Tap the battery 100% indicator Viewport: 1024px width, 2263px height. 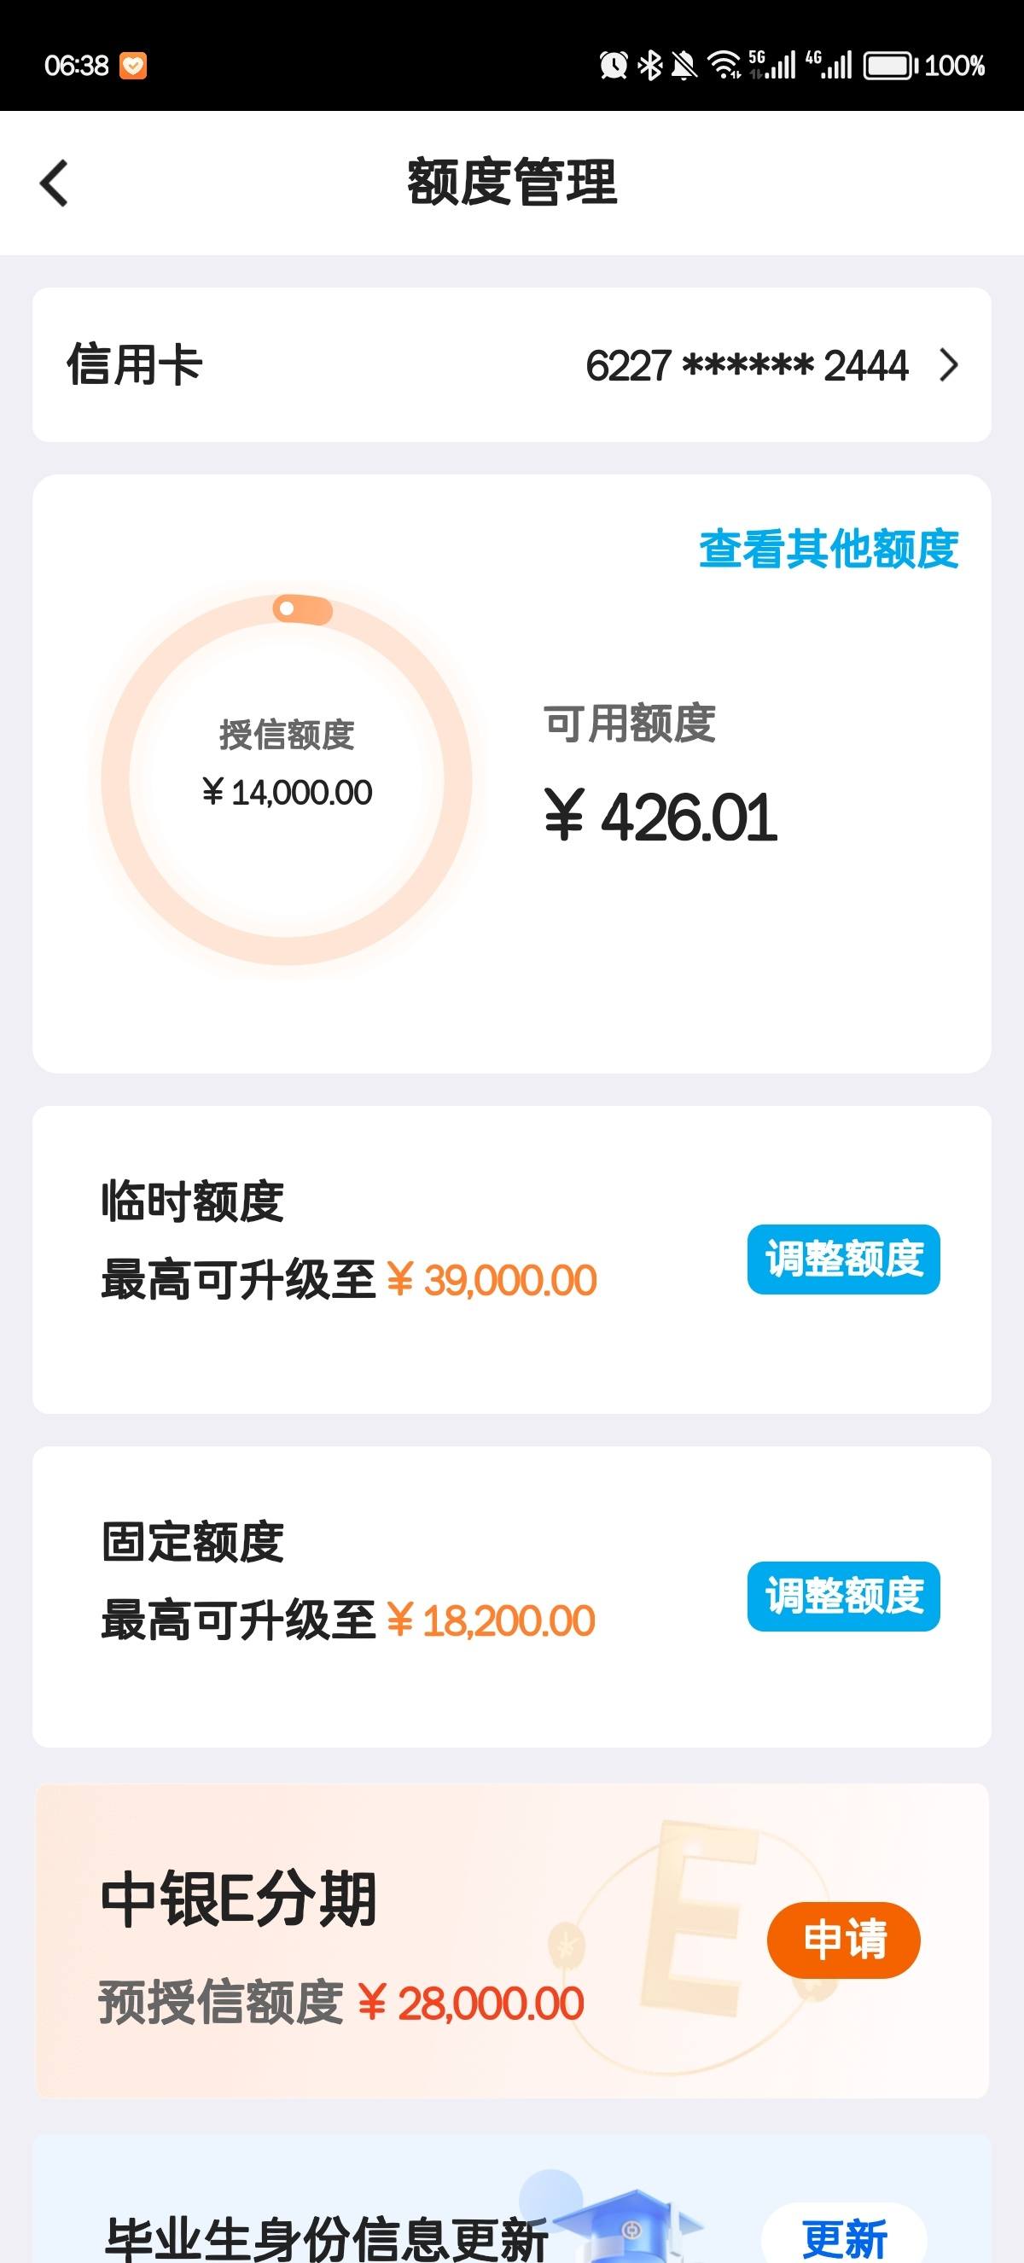[924, 65]
